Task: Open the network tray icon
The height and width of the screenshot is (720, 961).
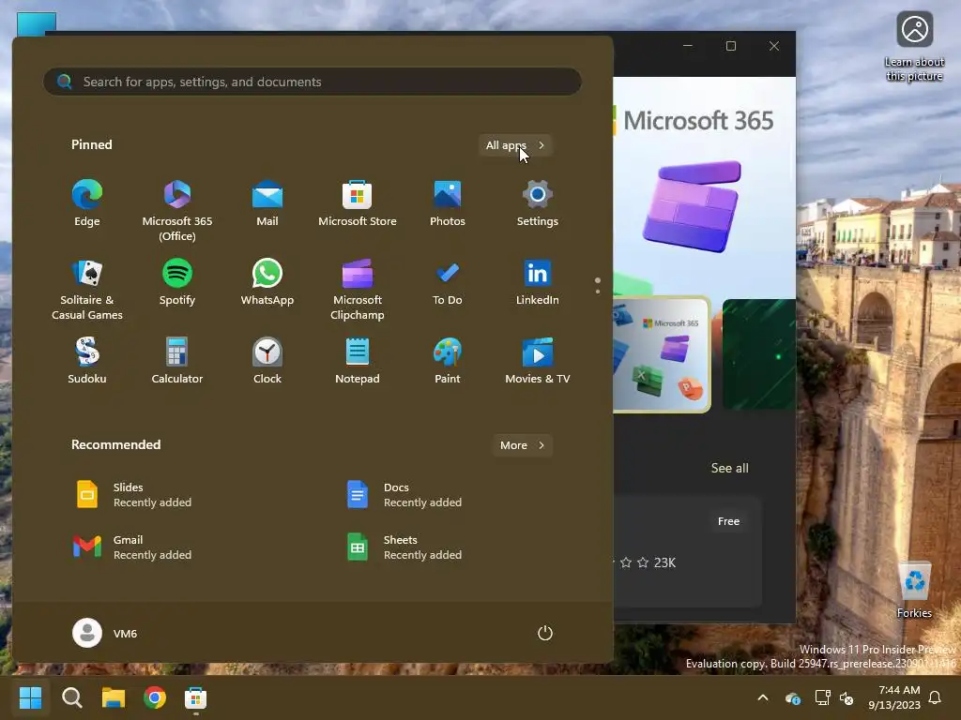Action: [822, 697]
